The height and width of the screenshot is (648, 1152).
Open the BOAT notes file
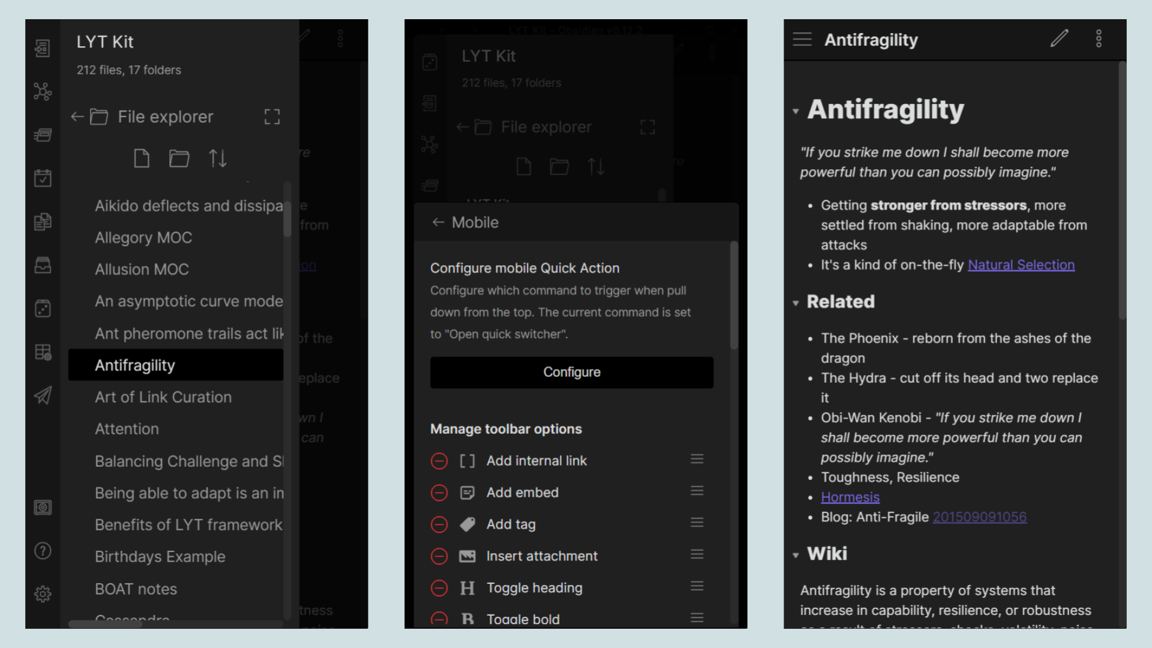(x=176, y=589)
